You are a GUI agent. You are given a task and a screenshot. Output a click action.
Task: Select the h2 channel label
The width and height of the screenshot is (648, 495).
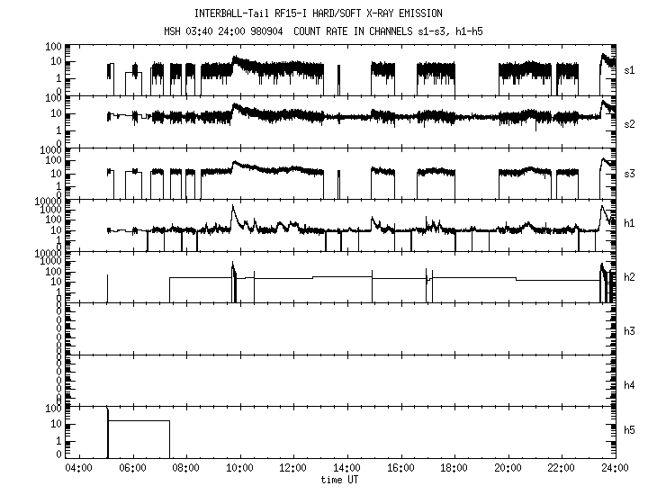click(631, 275)
